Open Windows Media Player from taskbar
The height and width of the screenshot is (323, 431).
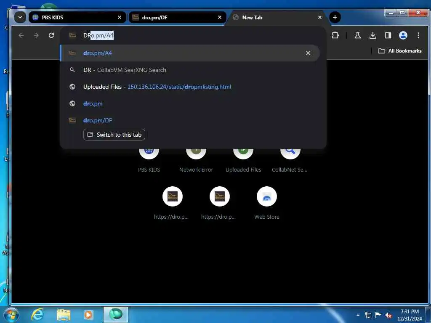tap(89, 315)
